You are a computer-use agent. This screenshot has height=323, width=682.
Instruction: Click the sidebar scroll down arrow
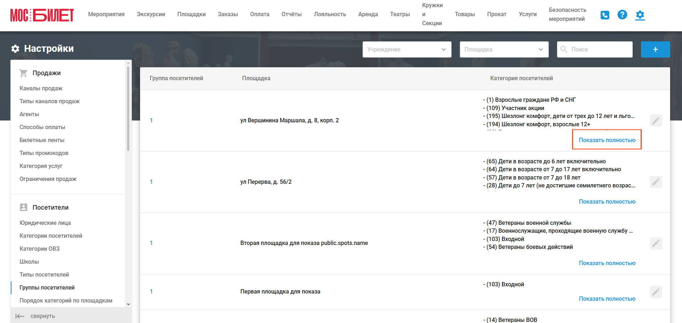(128, 304)
